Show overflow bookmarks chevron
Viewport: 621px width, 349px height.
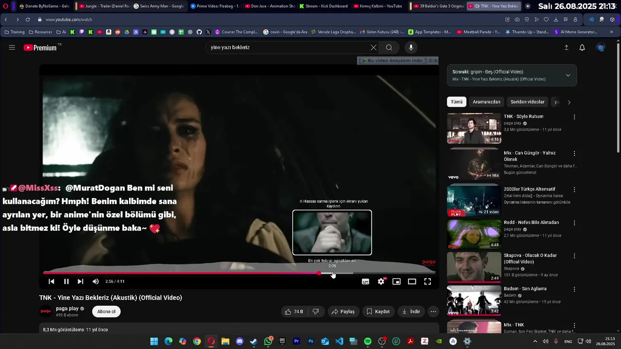(611, 32)
